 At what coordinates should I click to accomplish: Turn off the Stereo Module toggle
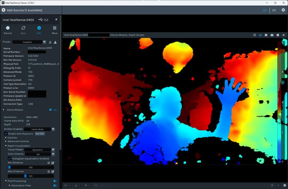51,110
